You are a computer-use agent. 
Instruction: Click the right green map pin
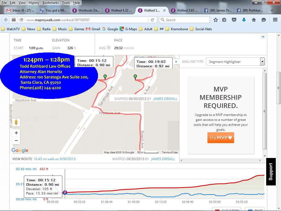coord(135,77)
